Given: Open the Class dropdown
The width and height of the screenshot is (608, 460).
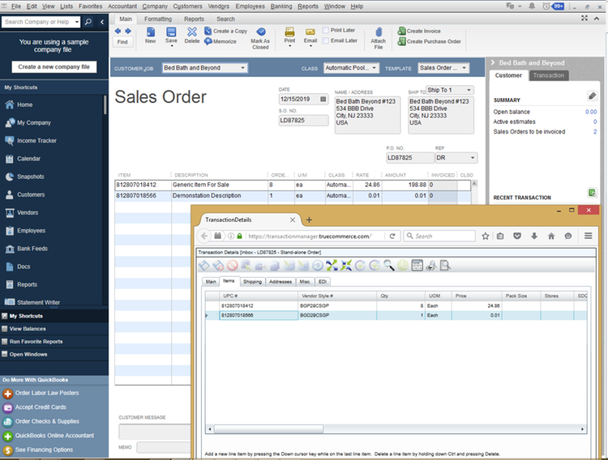Looking at the screenshot, I should (x=375, y=68).
